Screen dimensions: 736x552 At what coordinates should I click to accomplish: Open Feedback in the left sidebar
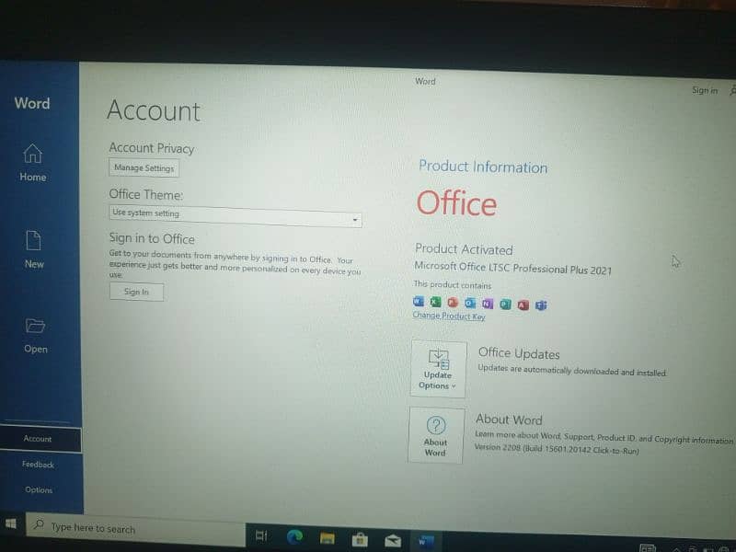[39, 465]
